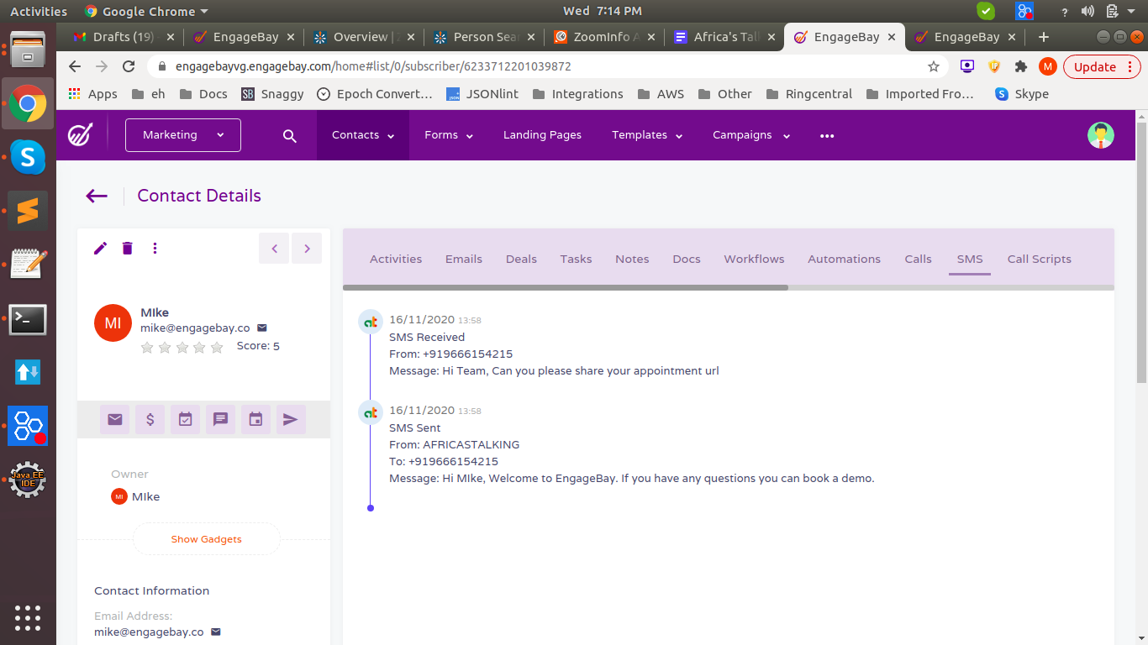Click the page vertical scrollbar
The image size is (1148, 645).
(1141, 252)
